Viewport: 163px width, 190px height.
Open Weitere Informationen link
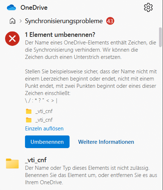tap(106, 142)
